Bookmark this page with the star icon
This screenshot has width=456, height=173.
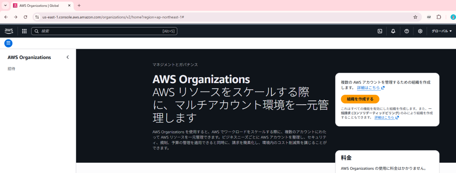415,17
